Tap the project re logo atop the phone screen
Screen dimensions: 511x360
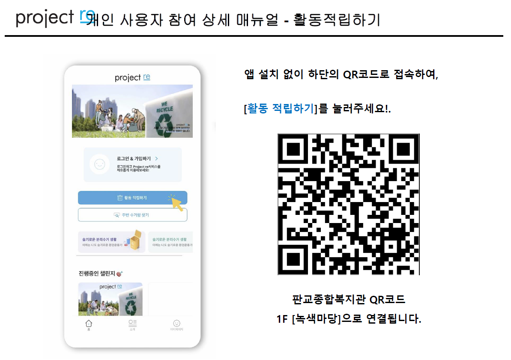pyautogui.click(x=132, y=77)
